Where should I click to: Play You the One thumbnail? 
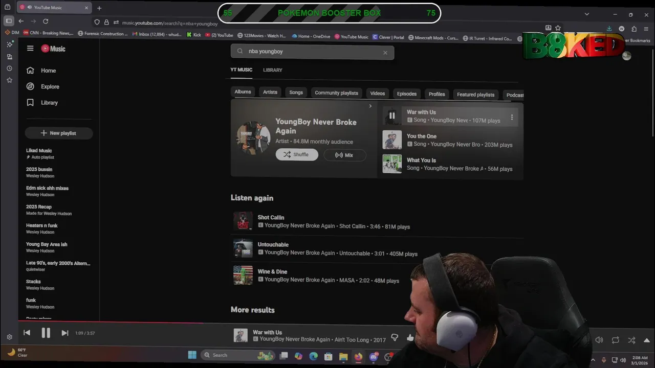392,140
